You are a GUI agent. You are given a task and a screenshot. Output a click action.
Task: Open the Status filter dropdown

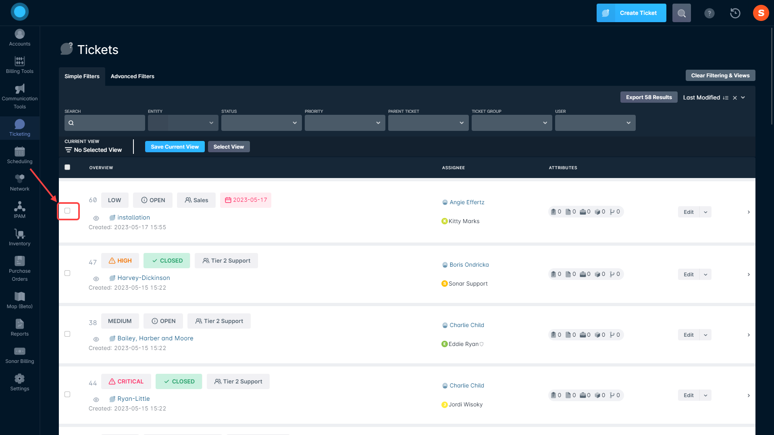261,123
